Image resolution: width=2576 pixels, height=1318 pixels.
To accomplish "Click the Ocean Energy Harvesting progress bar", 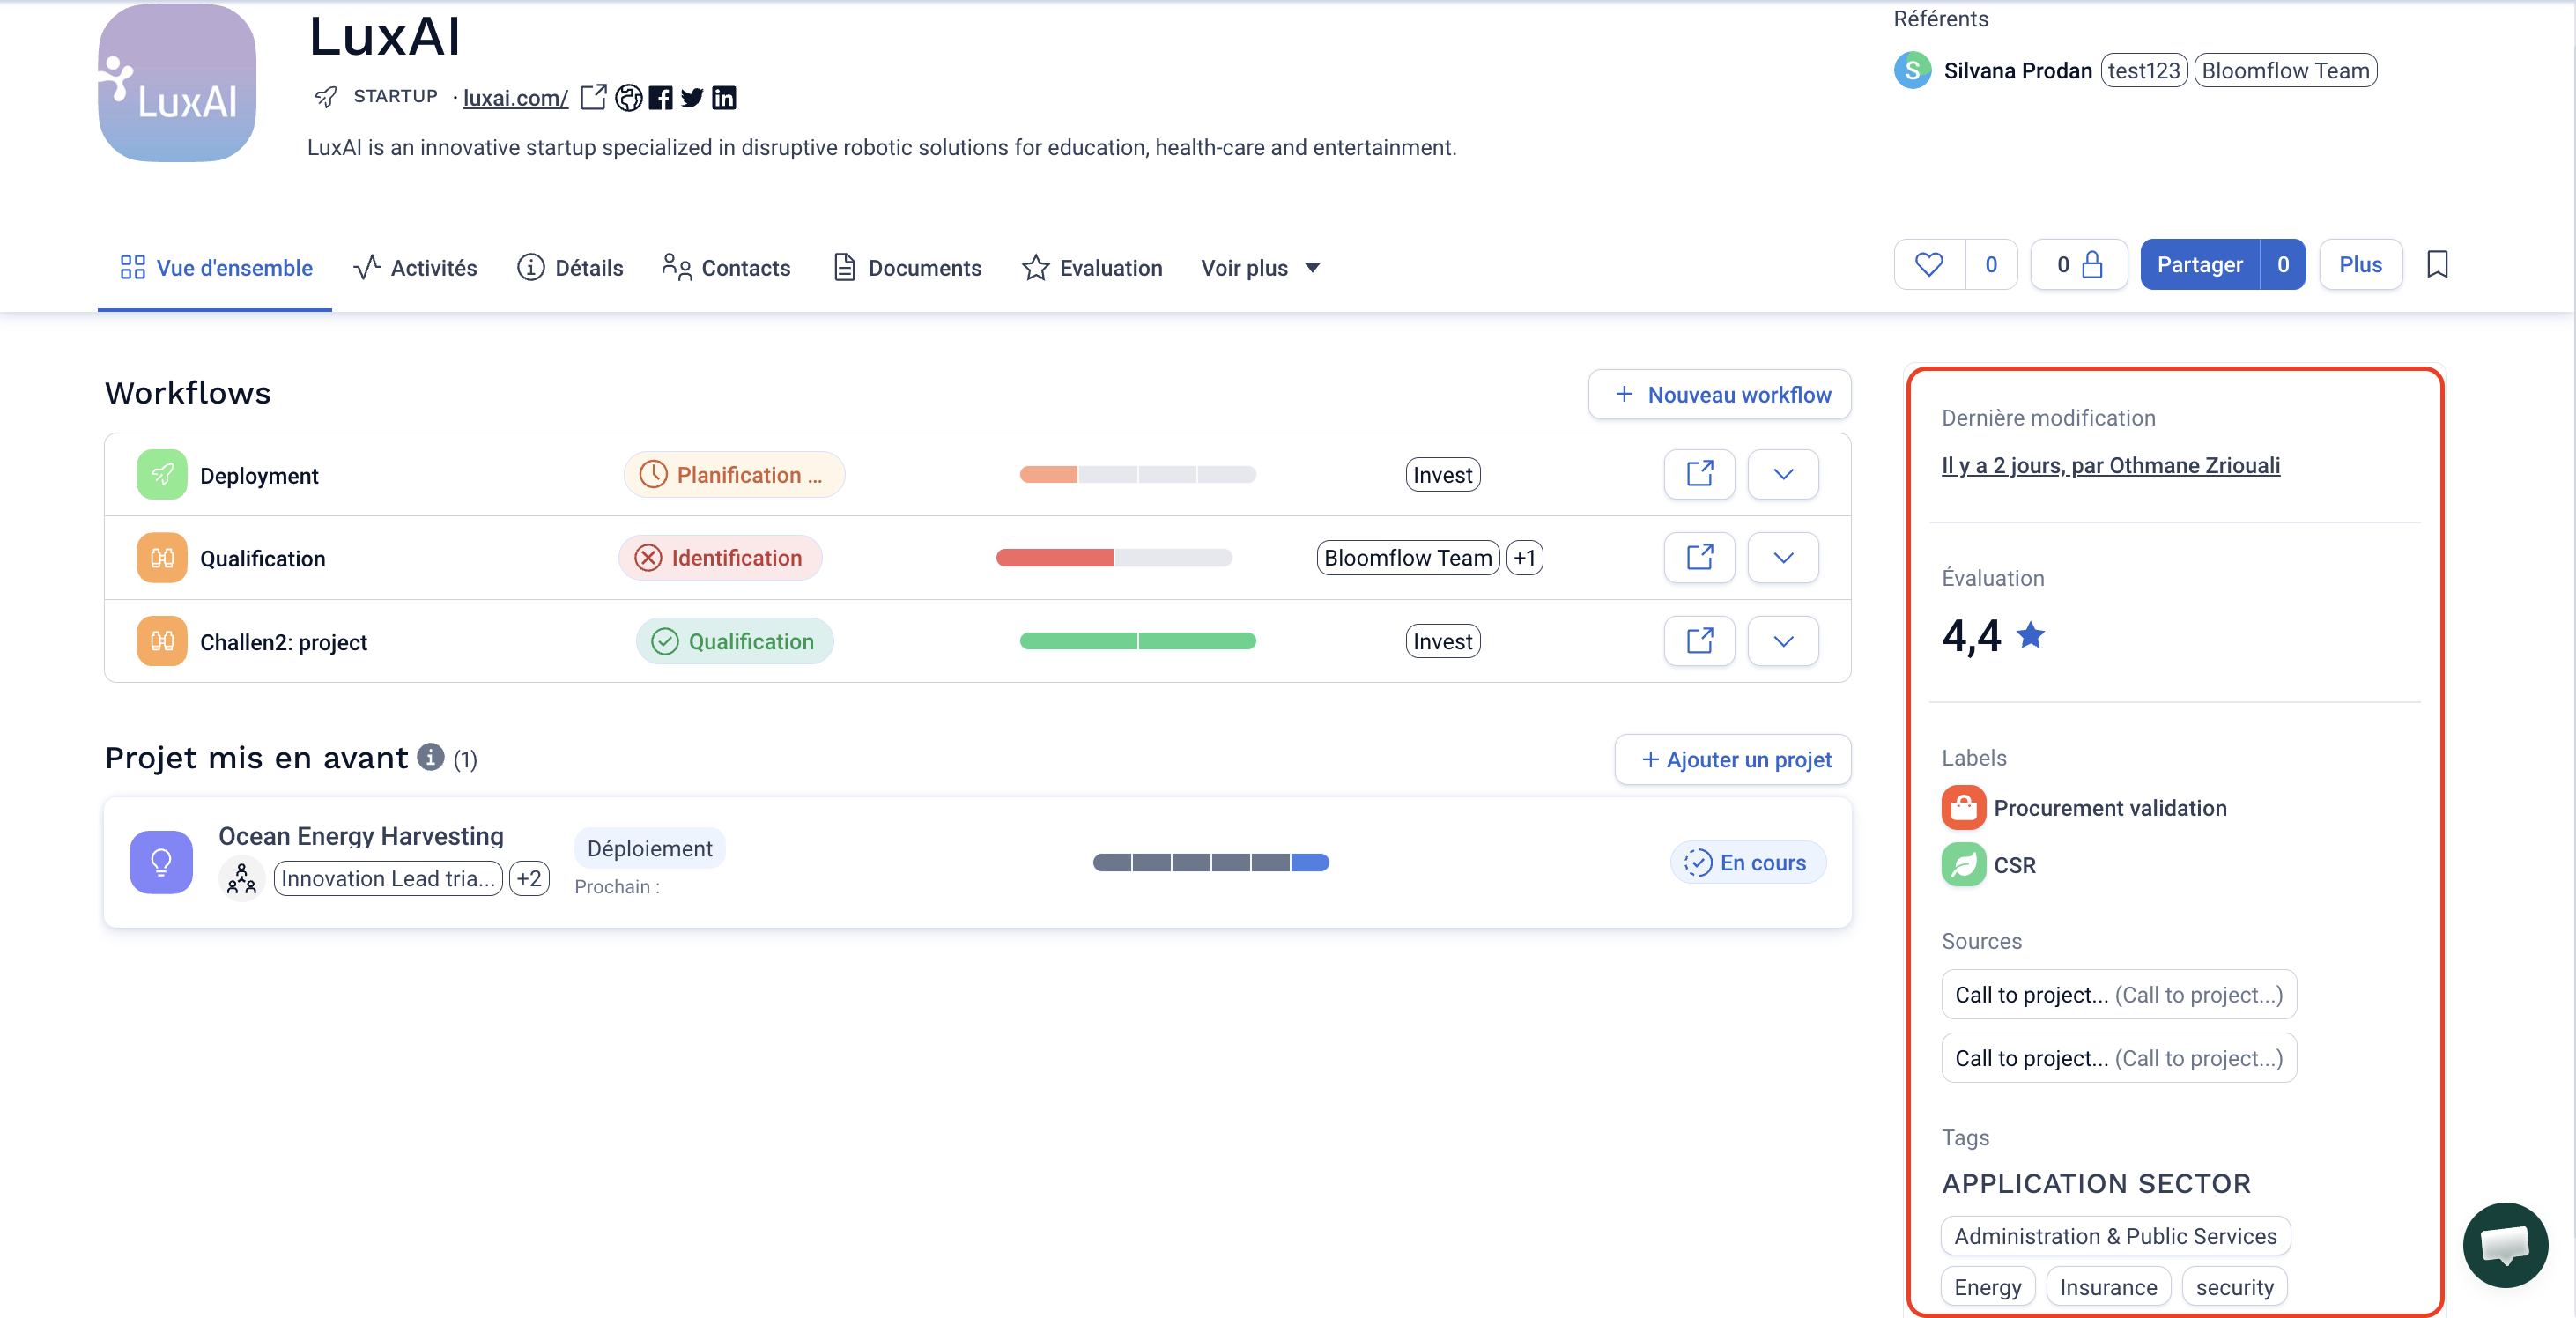I will pyautogui.click(x=1211, y=863).
